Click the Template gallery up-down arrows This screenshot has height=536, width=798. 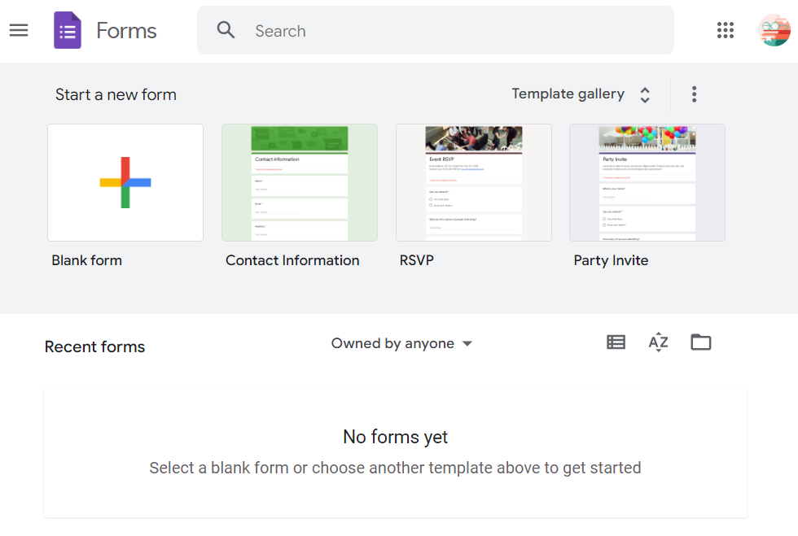pyautogui.click(x=645, y=95)
